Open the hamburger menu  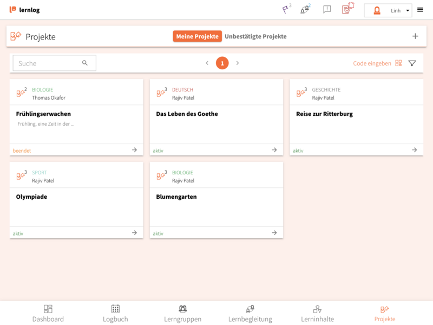pyautogui.click(x=420, y=10)
